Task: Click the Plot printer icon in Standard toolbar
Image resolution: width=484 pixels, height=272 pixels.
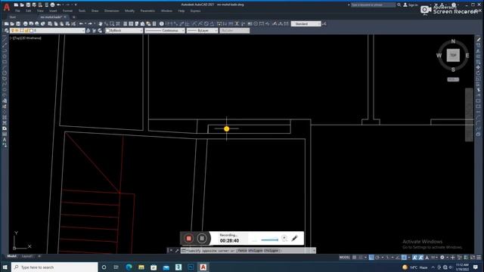Action: 25,23
